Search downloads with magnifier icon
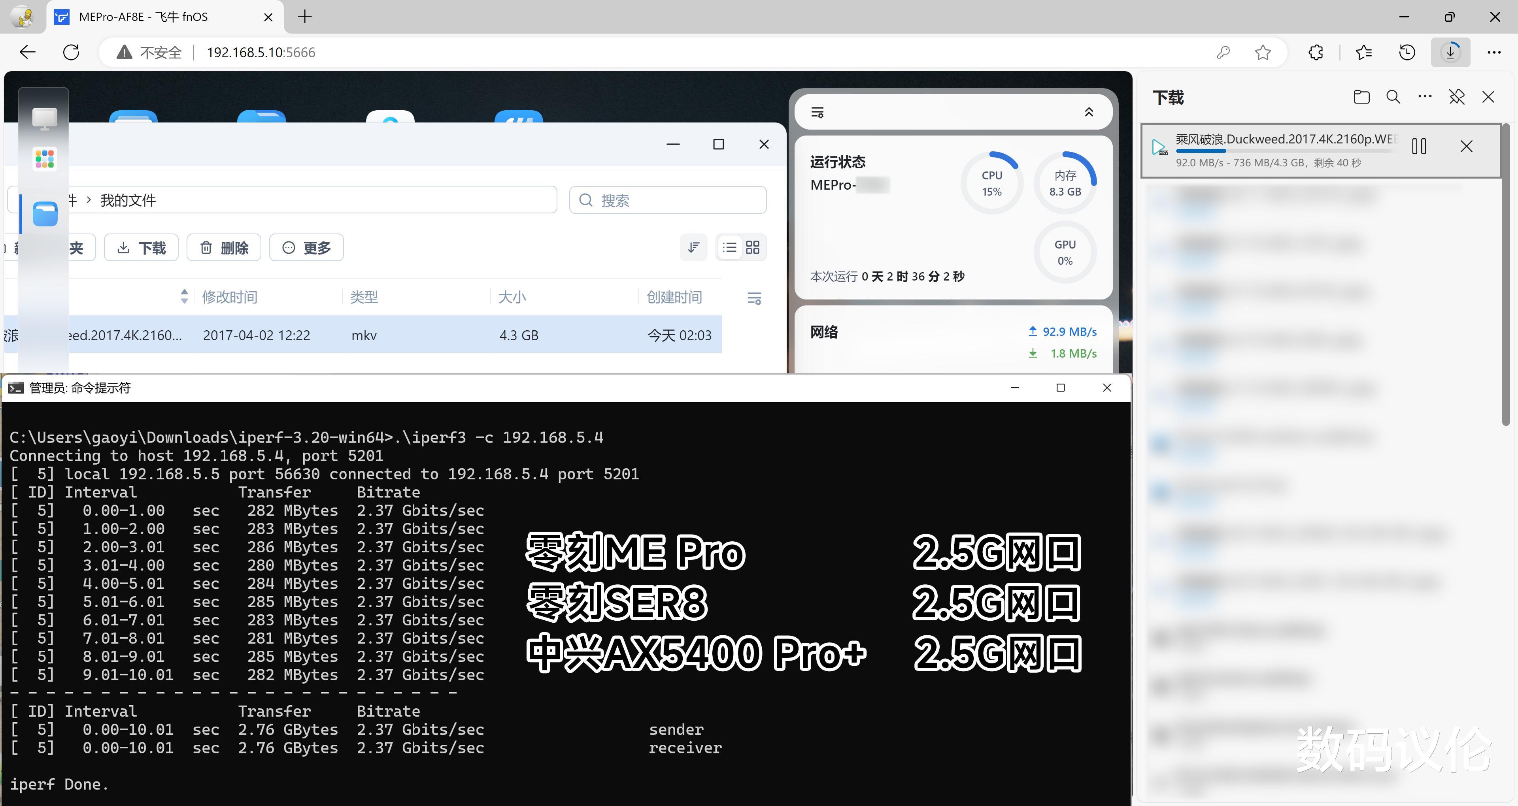 pos(1393,97)
